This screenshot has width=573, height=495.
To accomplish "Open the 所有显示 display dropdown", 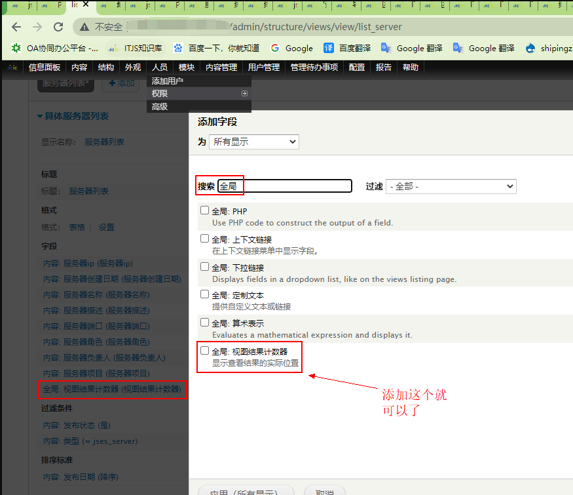I will (253, 142).
